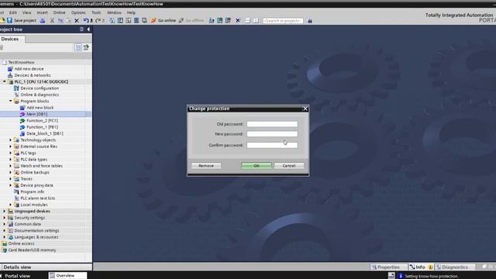Click the Old password field
Image resolution: width=496 pixels, height=279 pixels.
272,124
